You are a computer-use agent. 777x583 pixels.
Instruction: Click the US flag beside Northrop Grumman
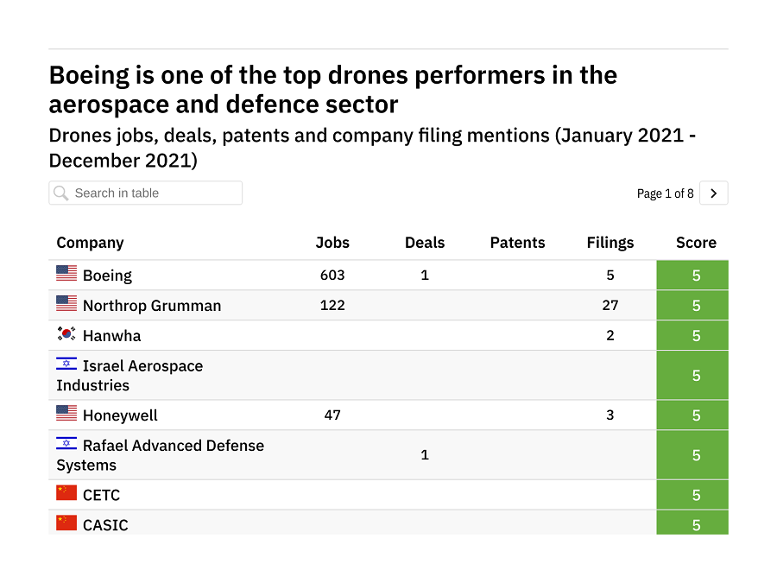pyautogui.click(x=66, y=304)
